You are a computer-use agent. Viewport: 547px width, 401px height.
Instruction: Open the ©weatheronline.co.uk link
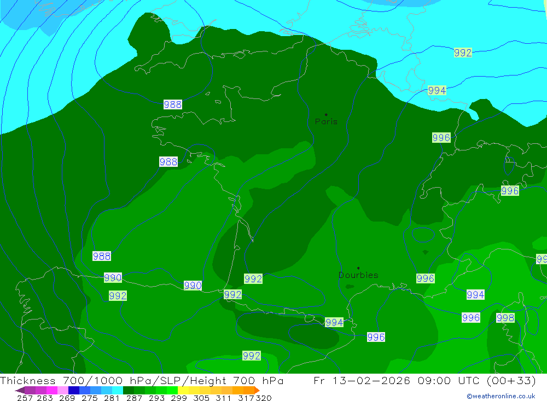coord(501,396)
